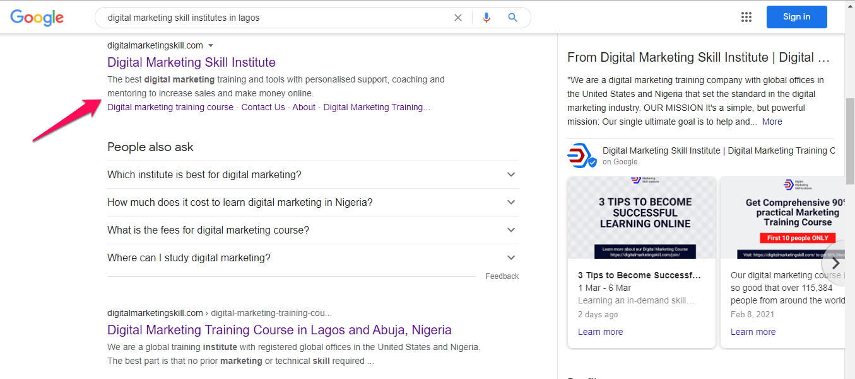
Task: Open the Digital Marketing Skill Institute result
Action: [191, 62]
